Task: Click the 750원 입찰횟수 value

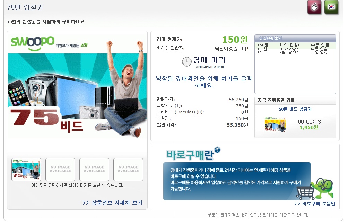Action: tap(242, 106)
